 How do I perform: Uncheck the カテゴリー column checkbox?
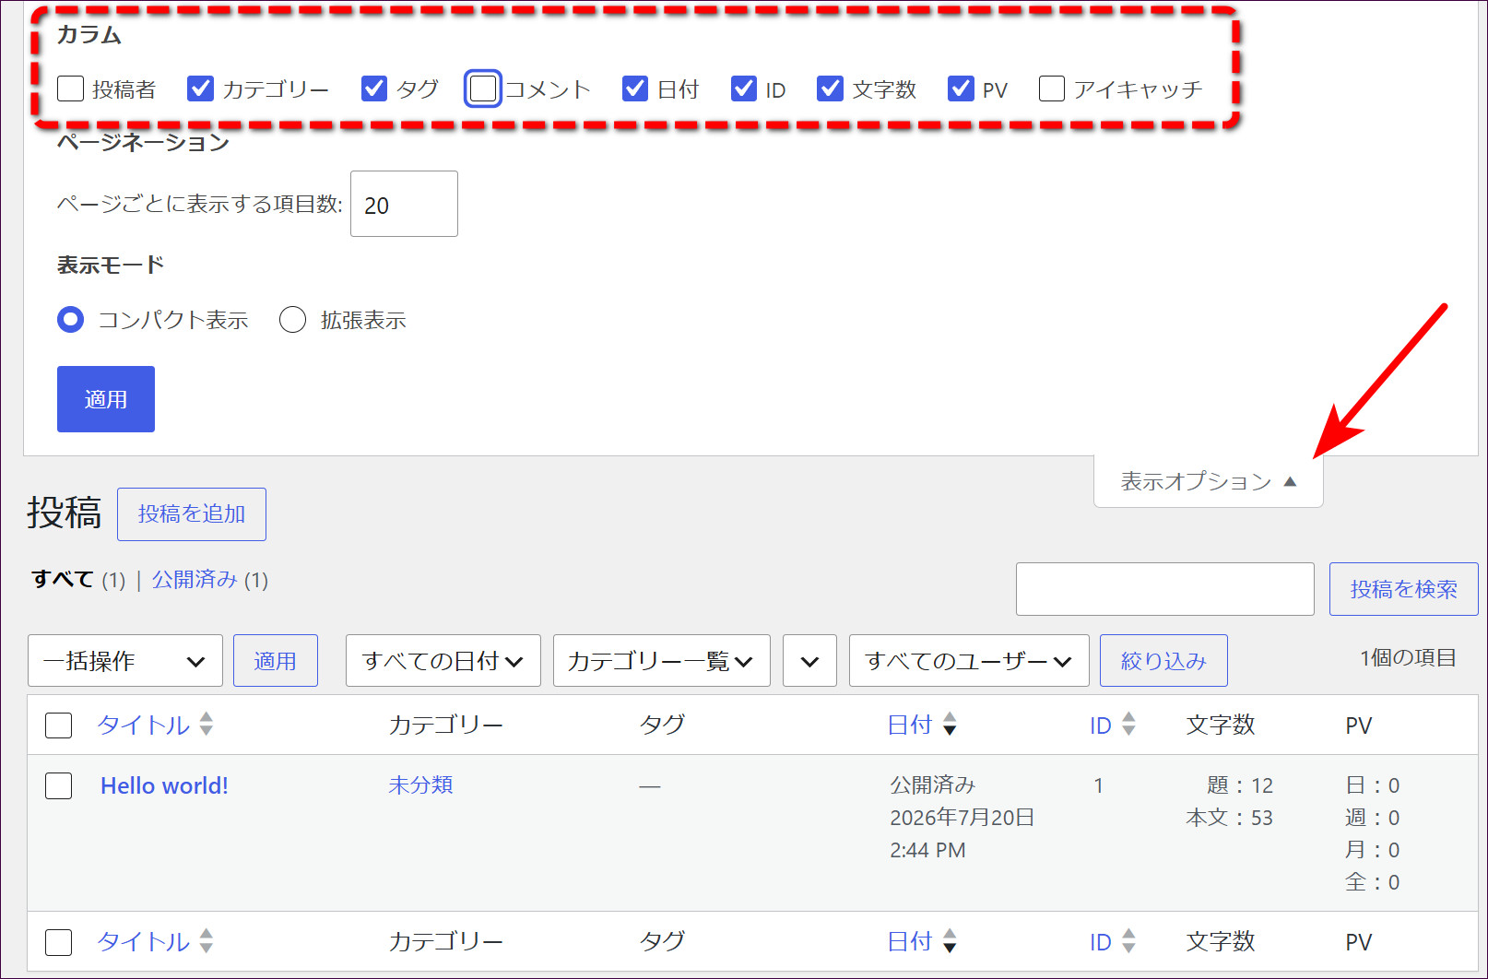200,88
